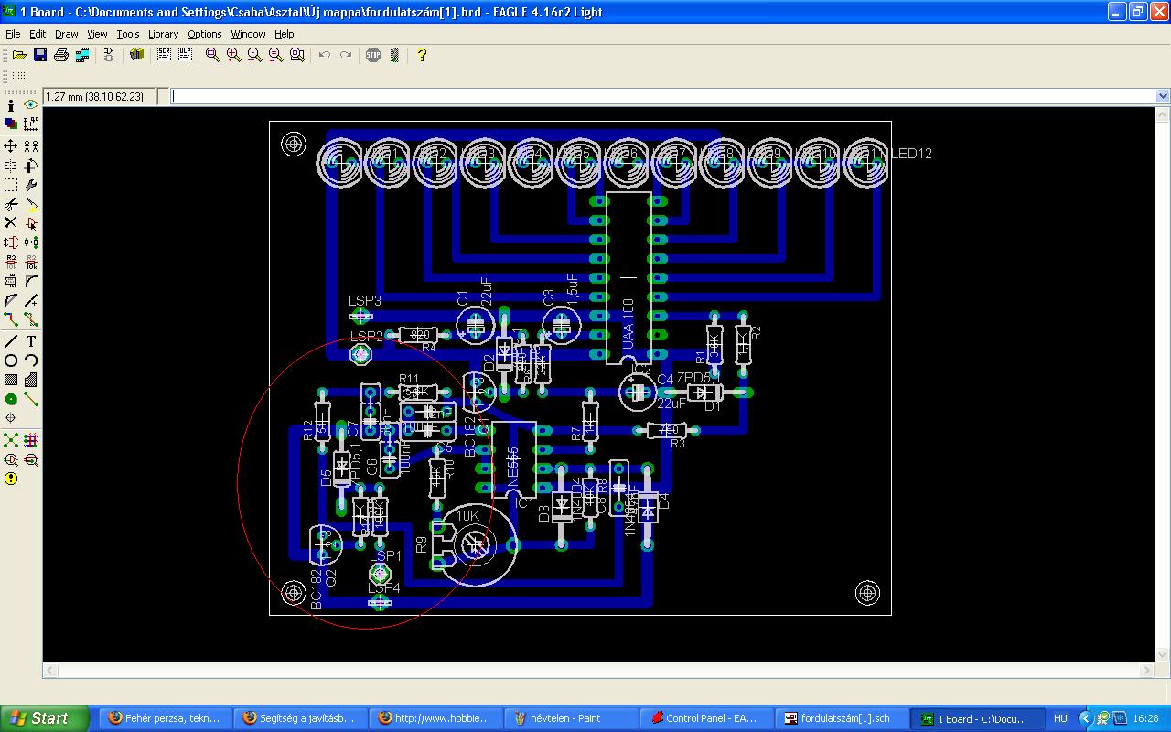Image resolution: width=1171 pixels, height=732 pixels.
Task: Click into the command line input field
Action: (x=663, y=96)
